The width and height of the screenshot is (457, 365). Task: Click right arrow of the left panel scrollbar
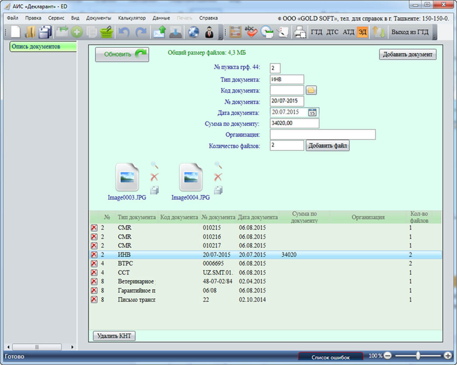pyautogui.click(x=72, y=347)
